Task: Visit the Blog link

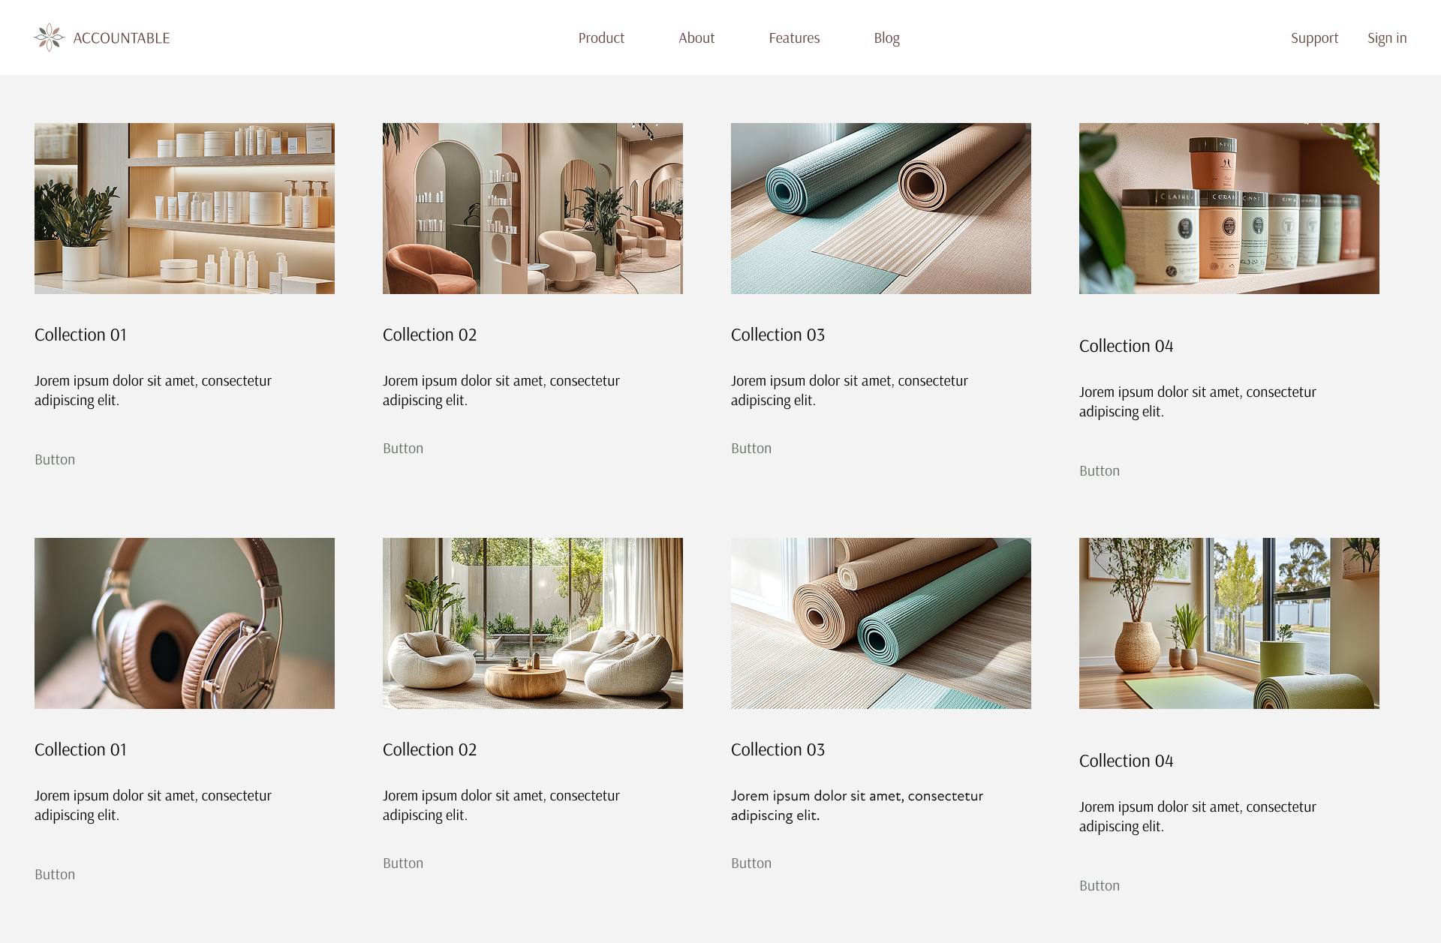Action: click(886, 38)
